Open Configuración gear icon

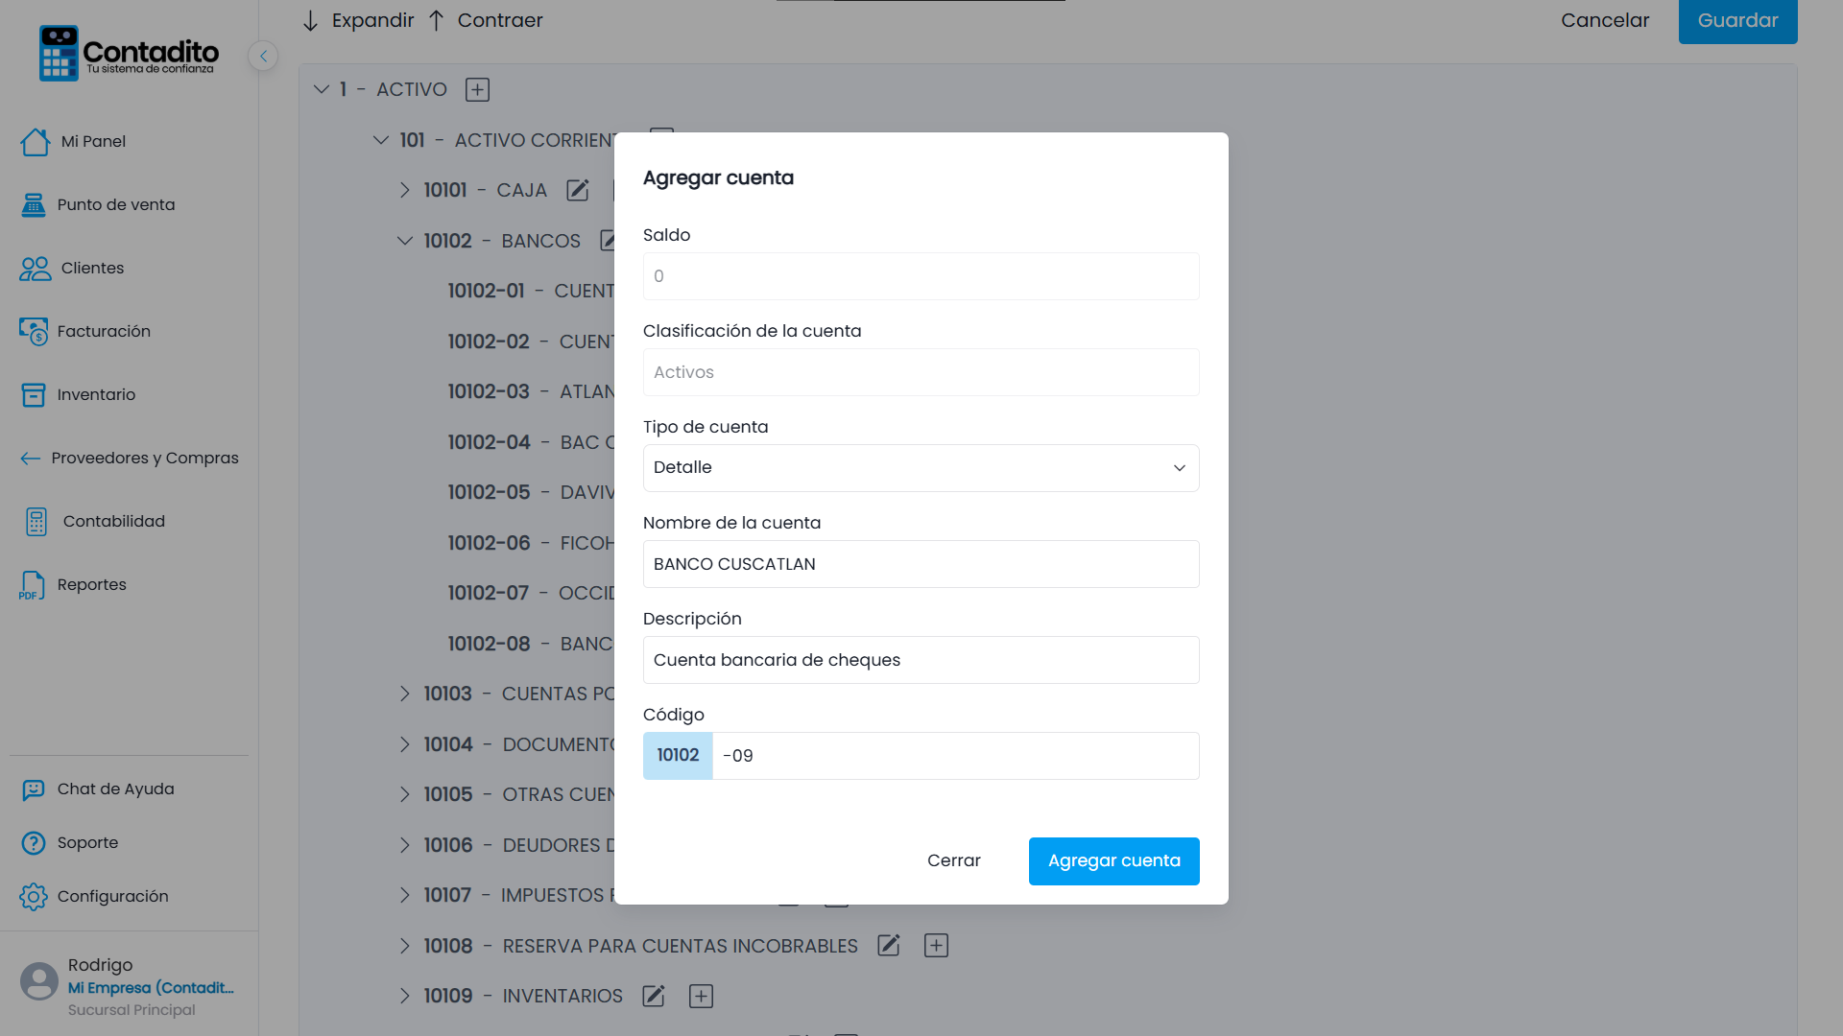coord(34,896)
